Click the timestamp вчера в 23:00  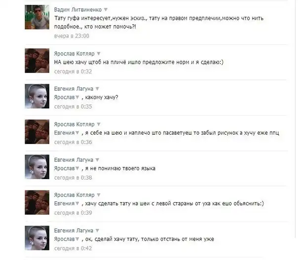click(x=72, y=36)
